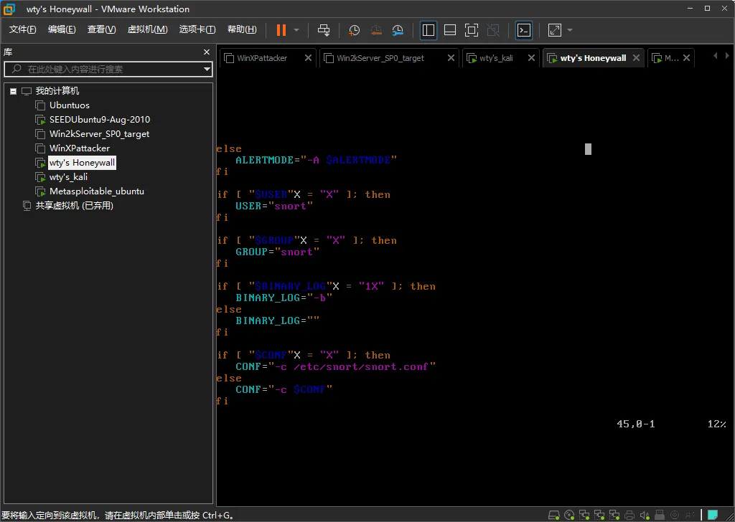Open console view terminal icon
The width and height of the screenshot is (735, 522).
point(525,29)
